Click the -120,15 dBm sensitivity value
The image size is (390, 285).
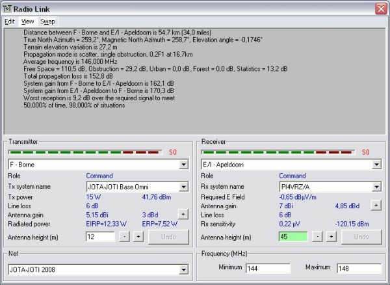(x=352, y=224)
